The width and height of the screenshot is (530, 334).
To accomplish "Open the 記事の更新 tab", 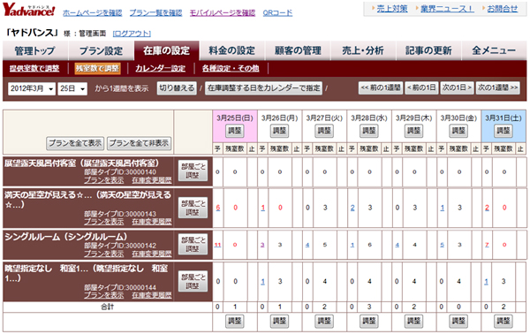I will pos(428,50).
